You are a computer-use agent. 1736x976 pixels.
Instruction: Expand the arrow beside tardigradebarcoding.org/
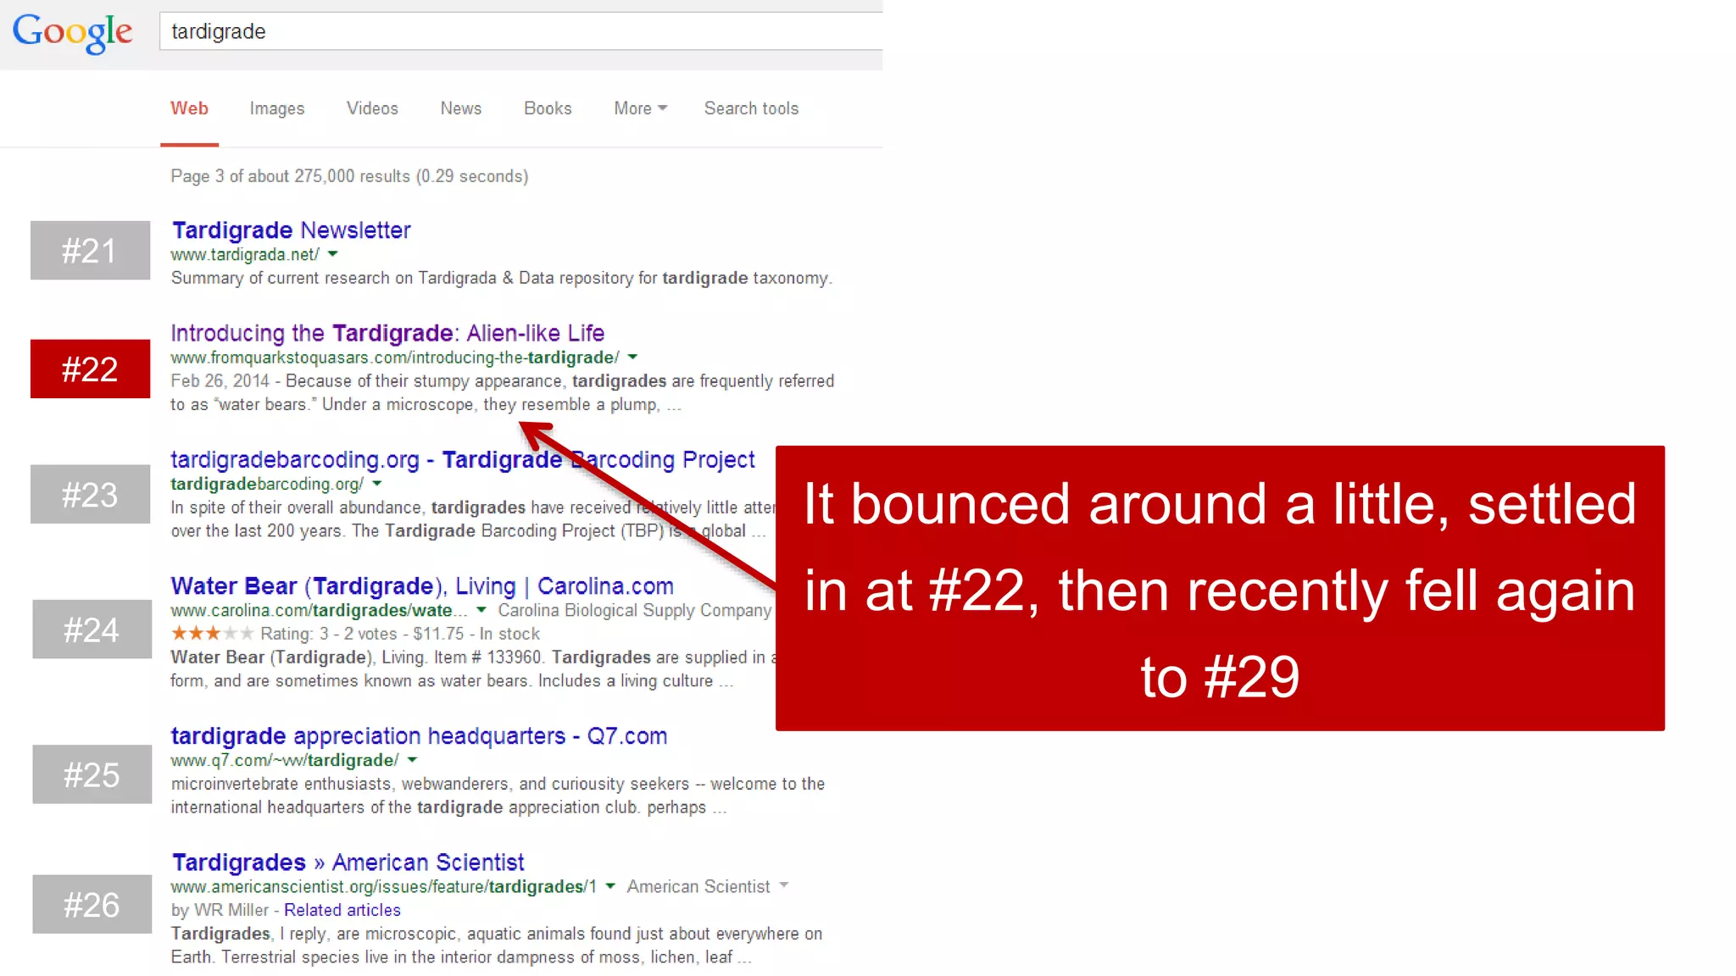(x=377, y=484)
